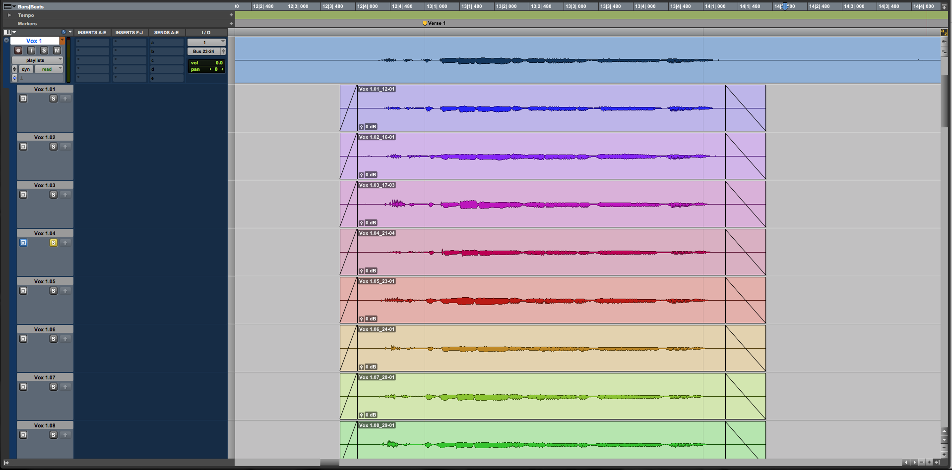
Task: Click the INSERTS A-E column header
Action: (92, 33)
